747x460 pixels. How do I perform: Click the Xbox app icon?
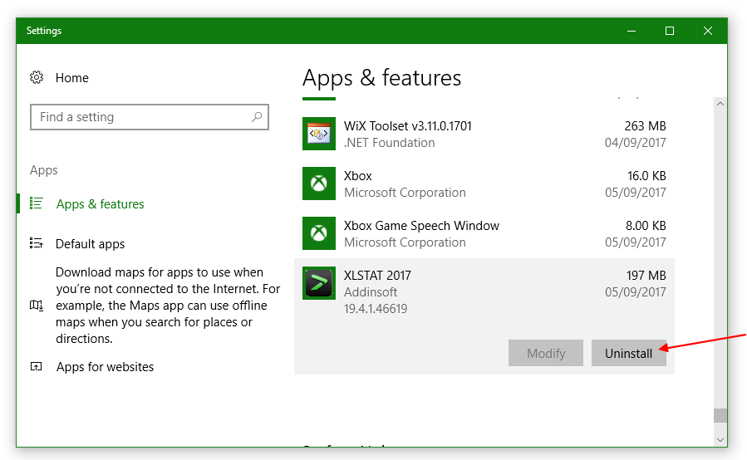(x=319, y=184)
